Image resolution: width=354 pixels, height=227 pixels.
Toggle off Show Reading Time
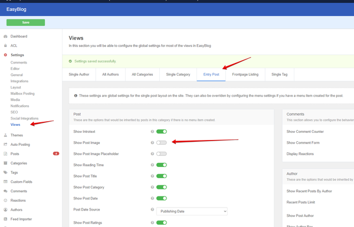pos(162,165)
